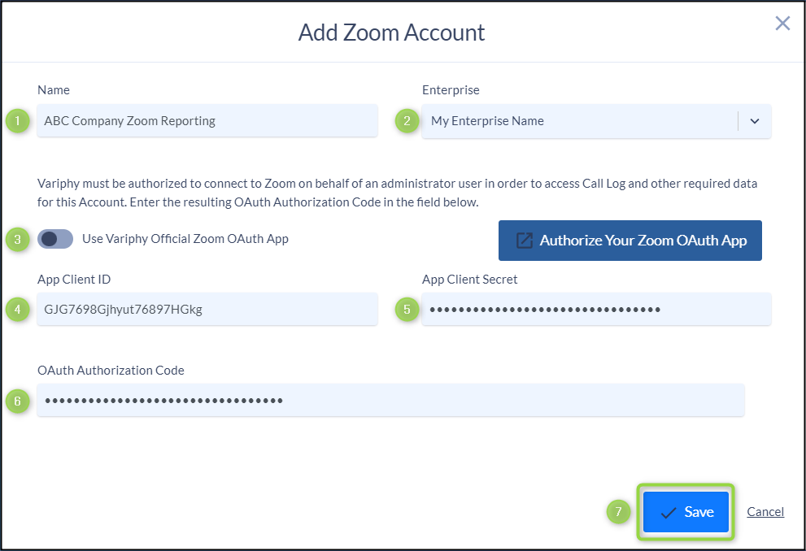Image resolution: width=806 pixels, height=551 pixels.
Task: Click the App Client ID field
Action: [207, 309]
